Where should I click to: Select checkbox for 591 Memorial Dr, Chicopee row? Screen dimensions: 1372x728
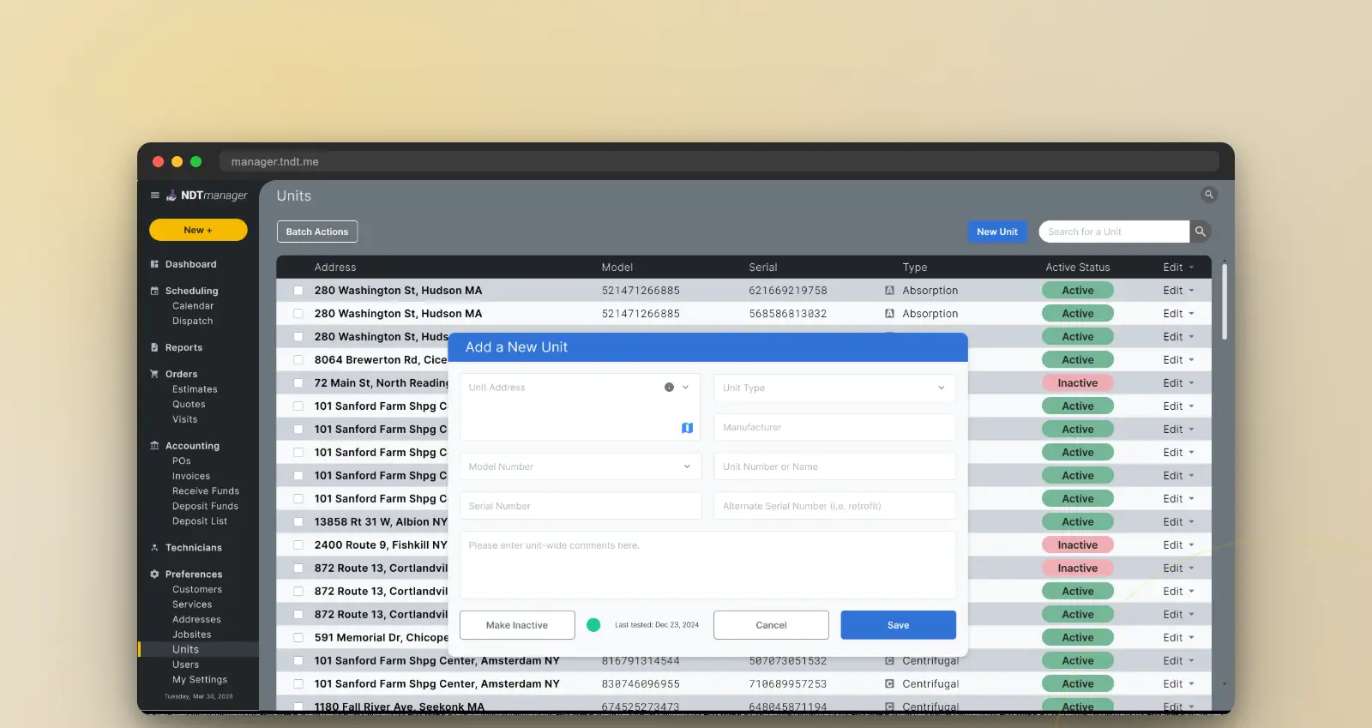coord(298,638)
